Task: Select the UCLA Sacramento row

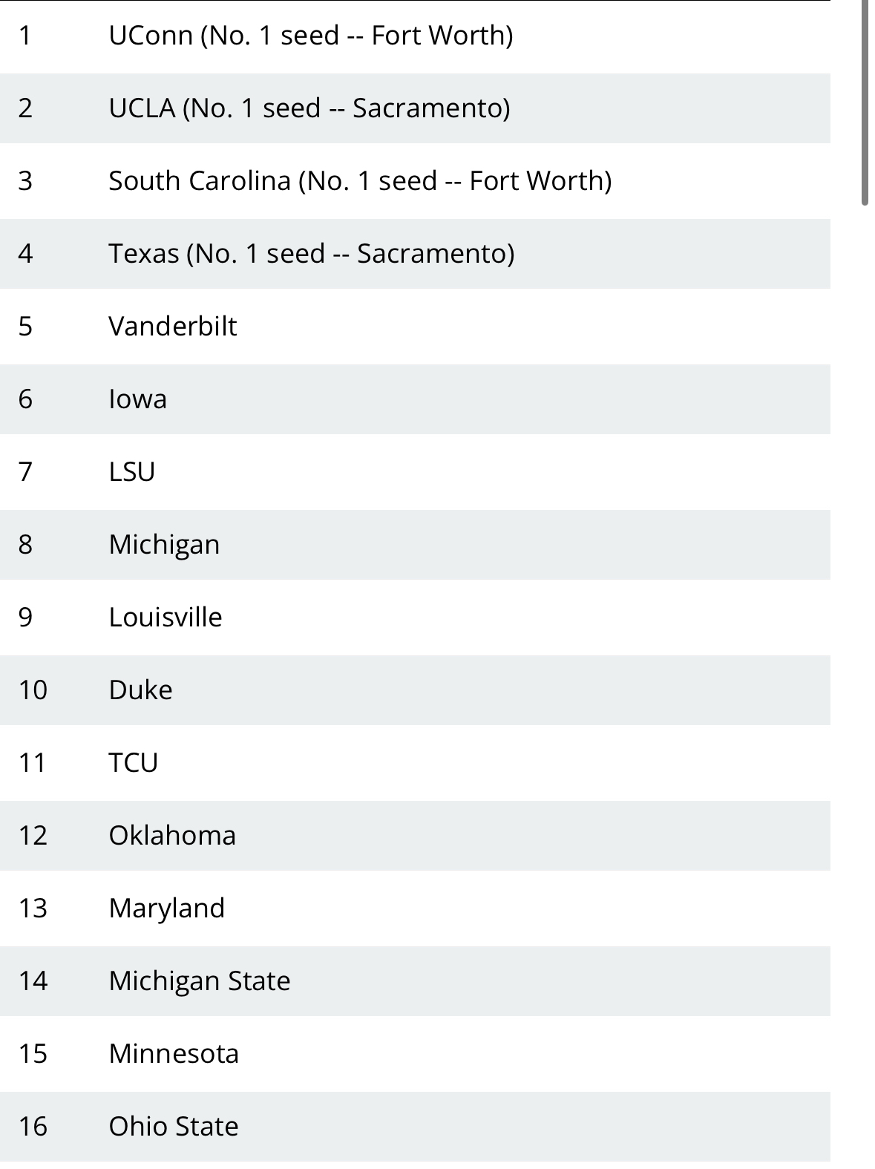Action: click(309, 108)
